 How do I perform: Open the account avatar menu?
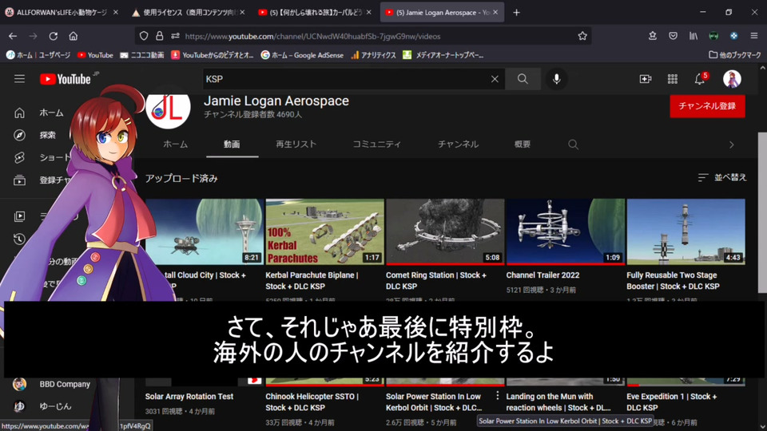click(732, 79)
